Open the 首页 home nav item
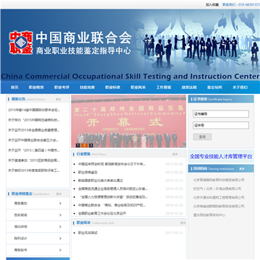260x260 pixels. pyautogui.click(x=14, y=87)
